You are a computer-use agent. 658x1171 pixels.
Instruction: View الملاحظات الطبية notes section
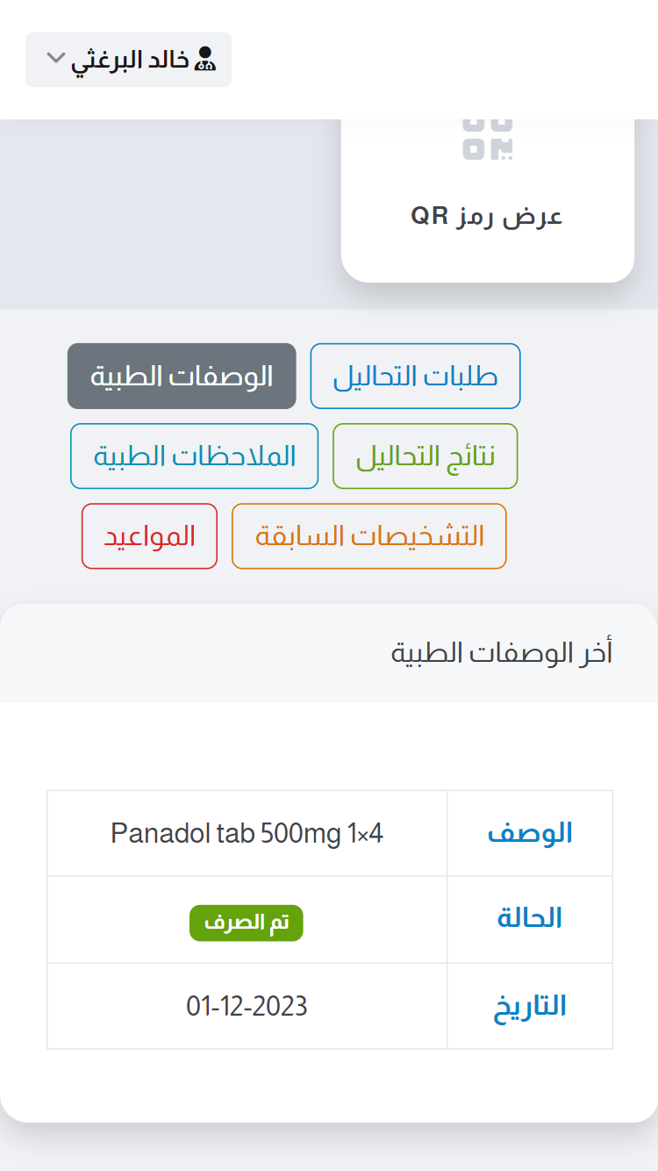coord(194,456)
